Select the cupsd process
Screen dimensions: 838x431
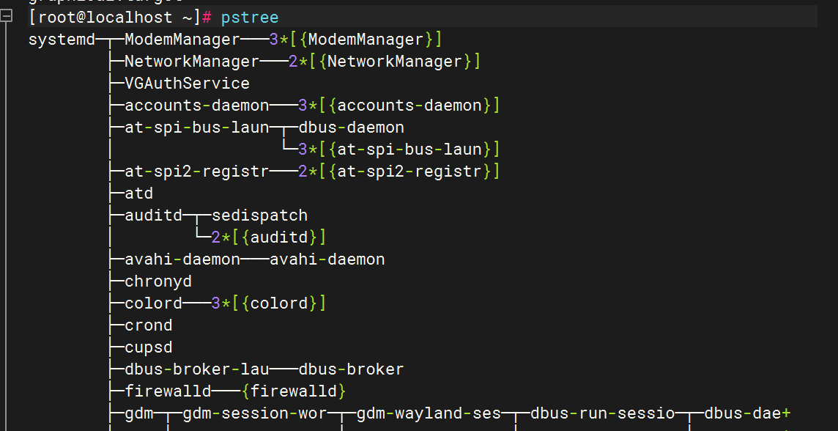tap(149, 347)
